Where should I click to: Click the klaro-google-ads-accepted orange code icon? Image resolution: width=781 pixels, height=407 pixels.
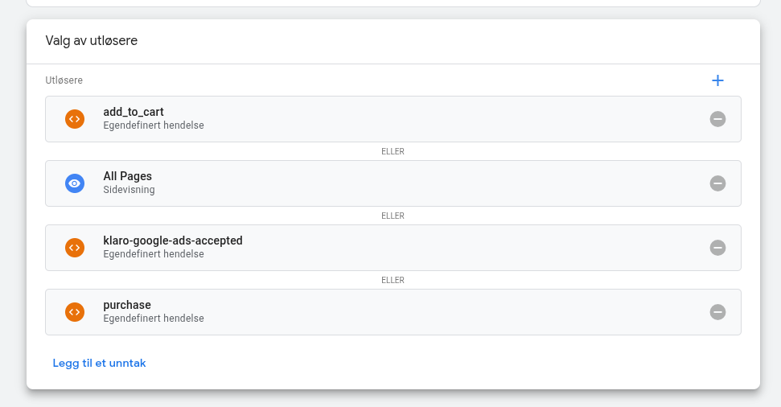(x=75, y=248)
